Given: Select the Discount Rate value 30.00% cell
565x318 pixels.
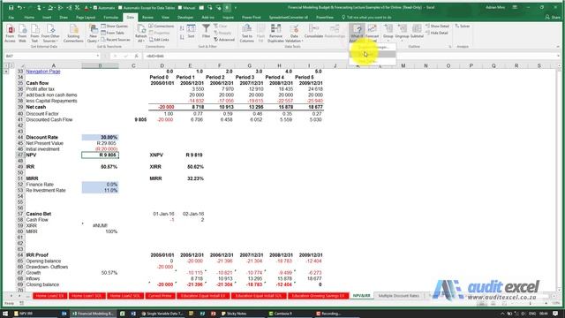Looking at the screenshot, I should (100, 138).
